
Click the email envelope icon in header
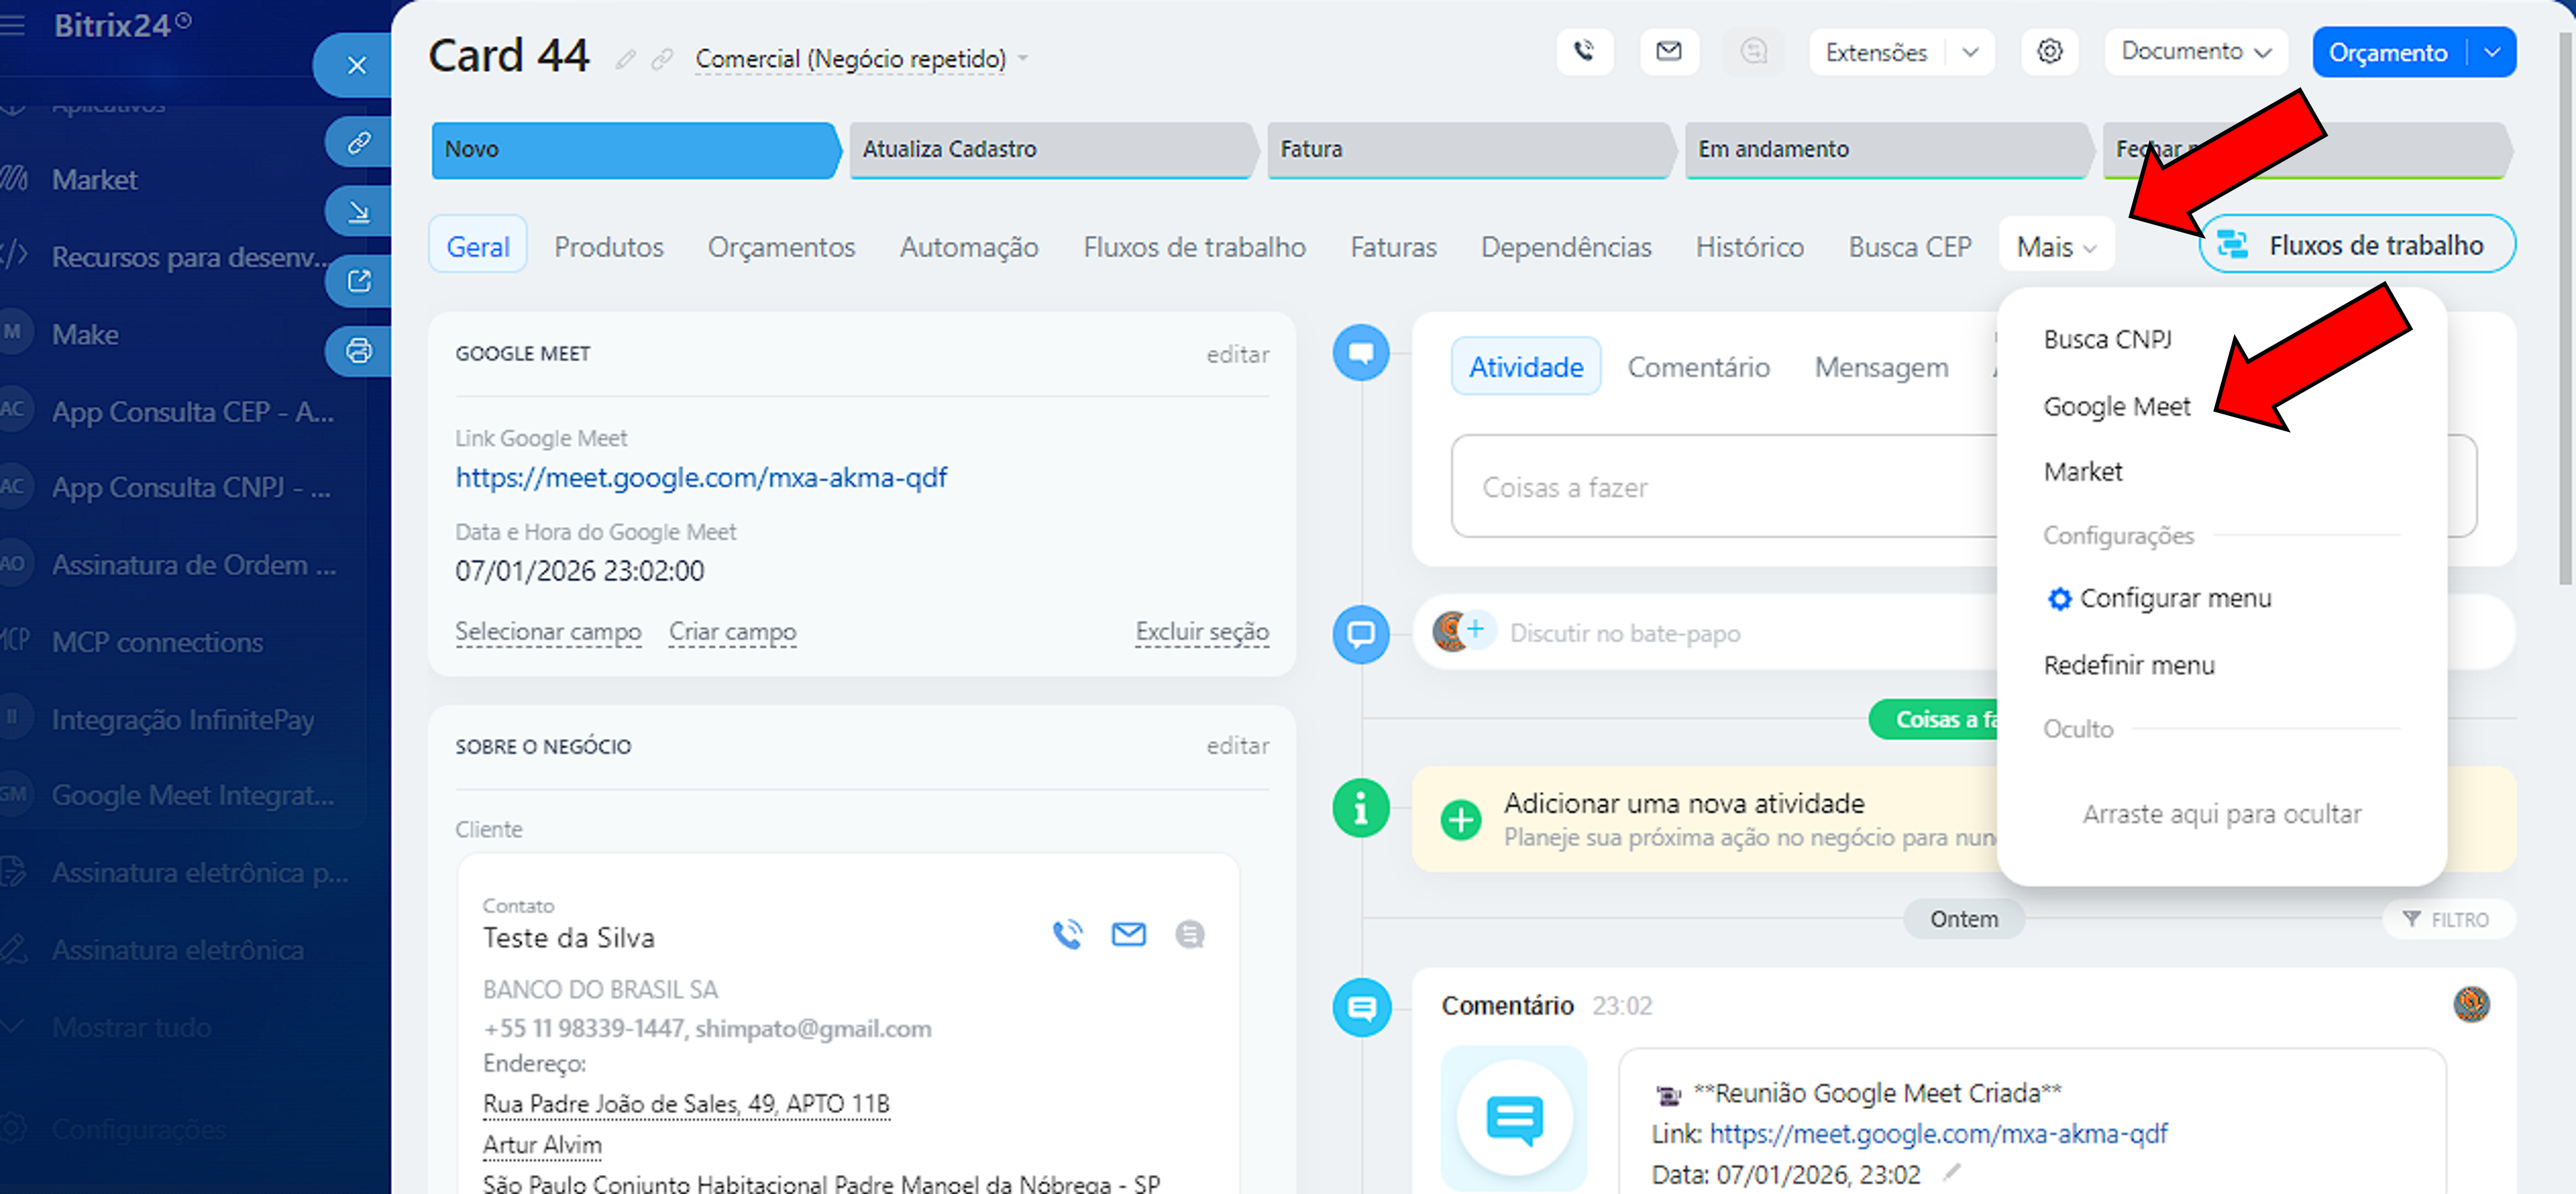point(1668,51)
